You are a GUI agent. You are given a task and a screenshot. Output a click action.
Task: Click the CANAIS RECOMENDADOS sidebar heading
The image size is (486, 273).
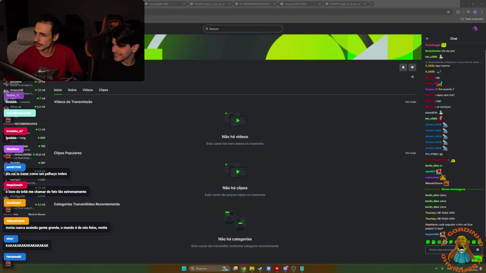[21, 124]
